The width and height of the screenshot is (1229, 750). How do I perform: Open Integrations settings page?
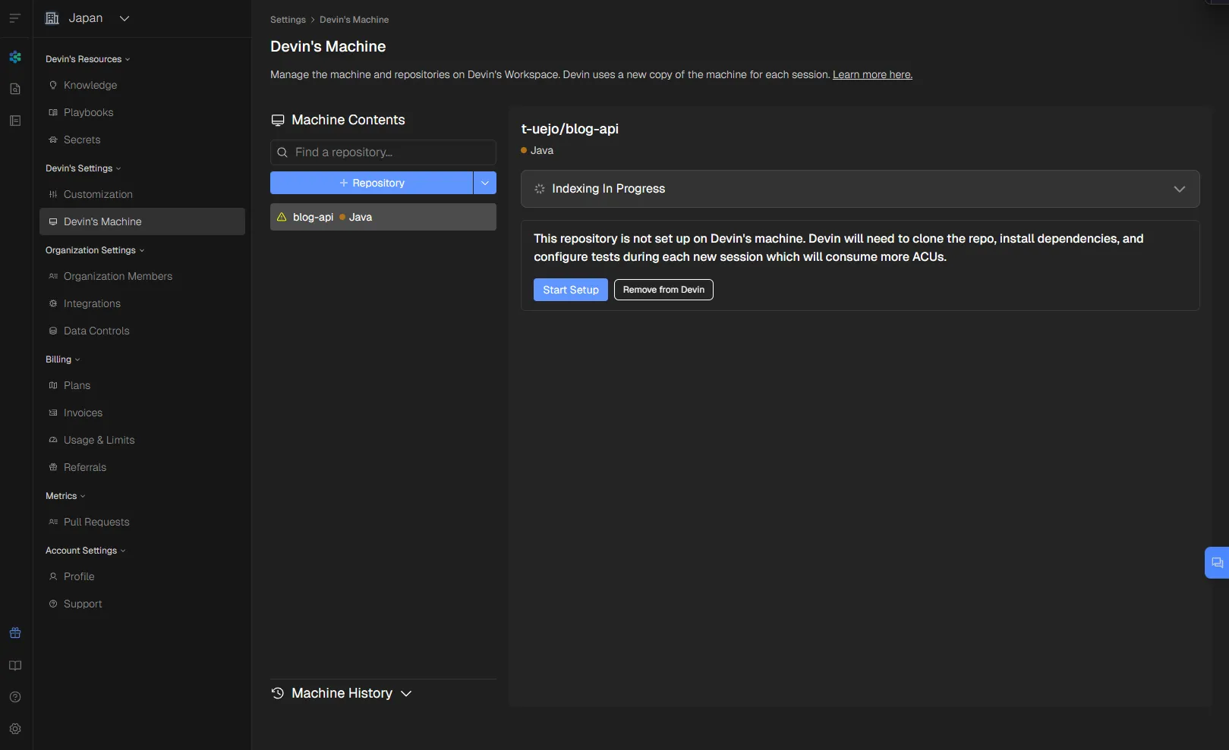(x=92, y=303)
